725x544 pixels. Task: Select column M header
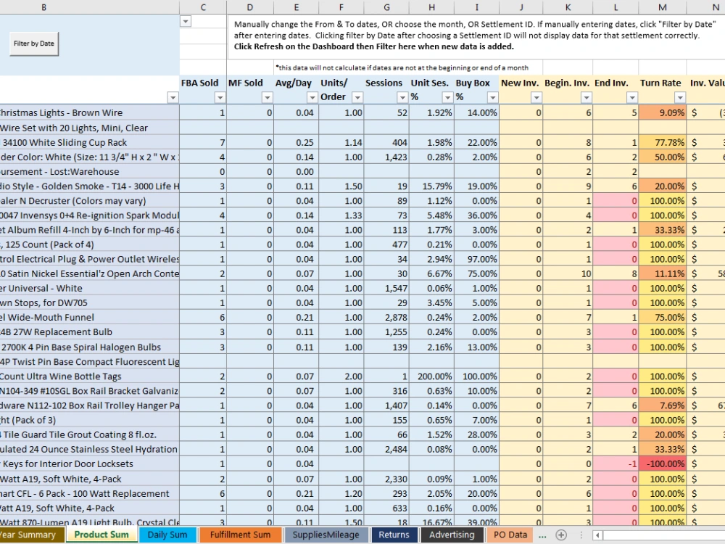(662, 7)
